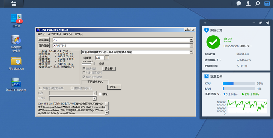The height and width of the screenshot is (138, 273).
Task: Open the File (檔案) menu in FastCopy
Action: pyautogui.click(x=41, y=34)
